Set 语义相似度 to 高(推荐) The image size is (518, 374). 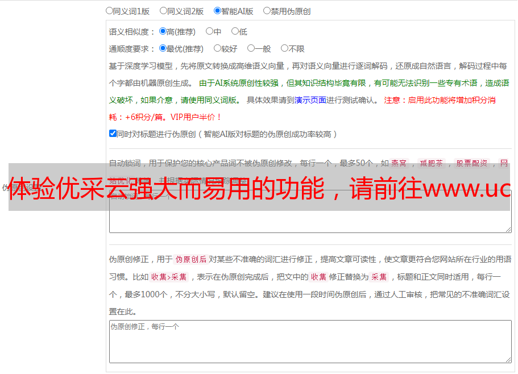click(x=163, y=32)
